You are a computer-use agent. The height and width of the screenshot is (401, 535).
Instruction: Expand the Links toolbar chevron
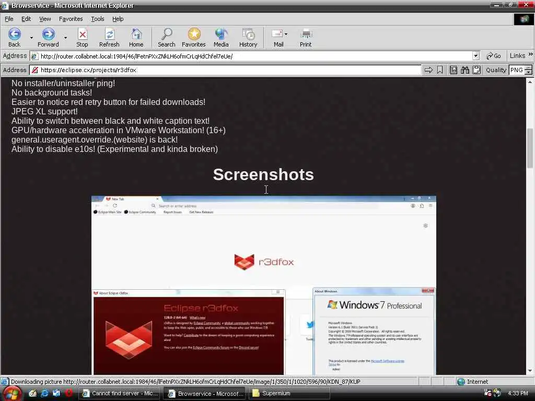click(x=530, y=54)
